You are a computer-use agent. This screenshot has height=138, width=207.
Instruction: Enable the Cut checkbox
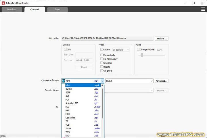[x=65, y=49]
